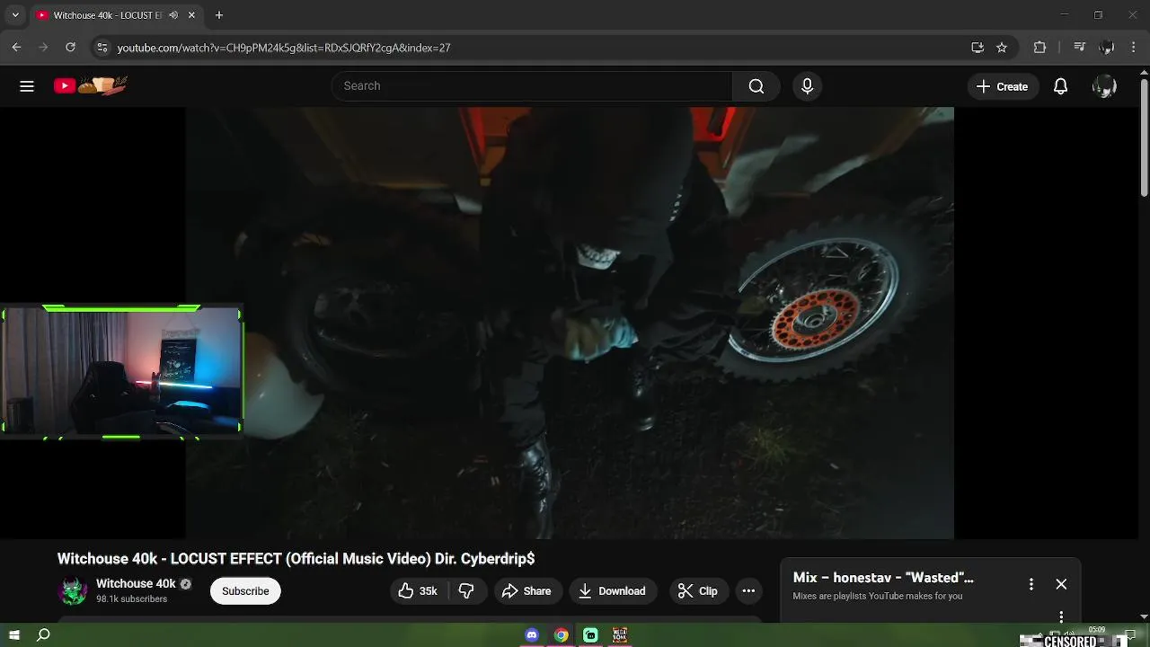The width and height of the screenshot is (1150, 647).
Task: Open Witchhouse 40k channel avatar
Action: click(x=73, y=590)
